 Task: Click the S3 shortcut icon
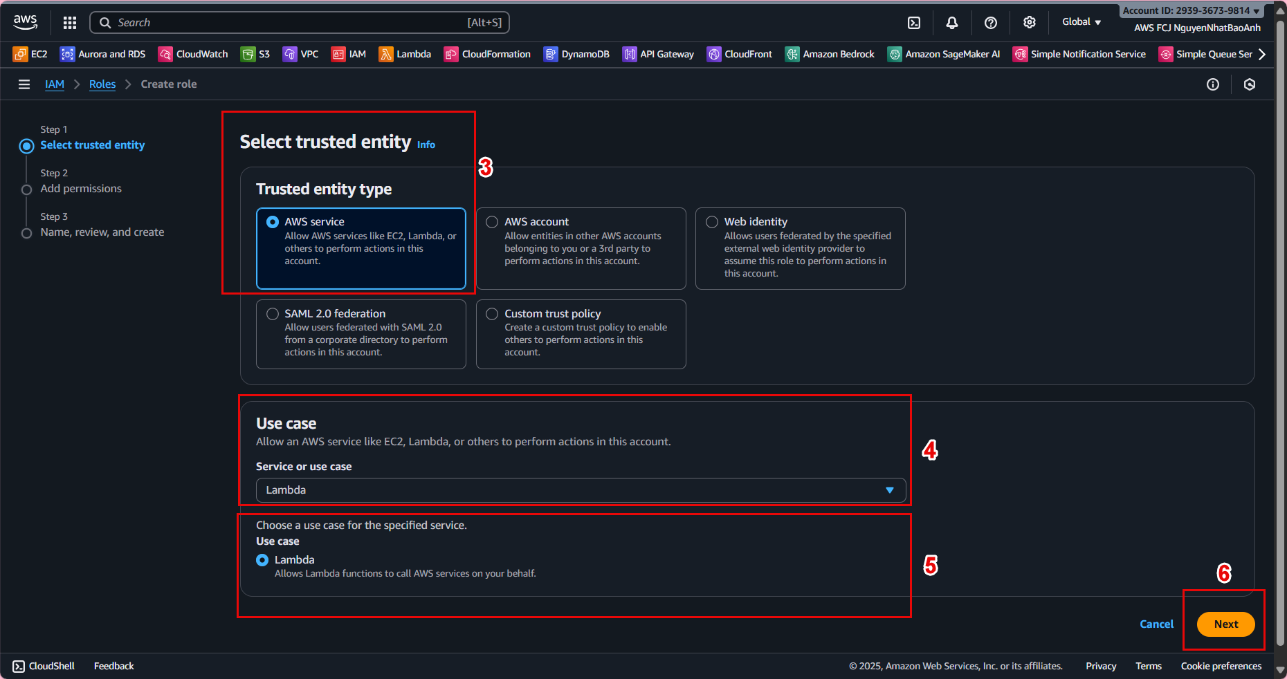click(x=248, y=54)
